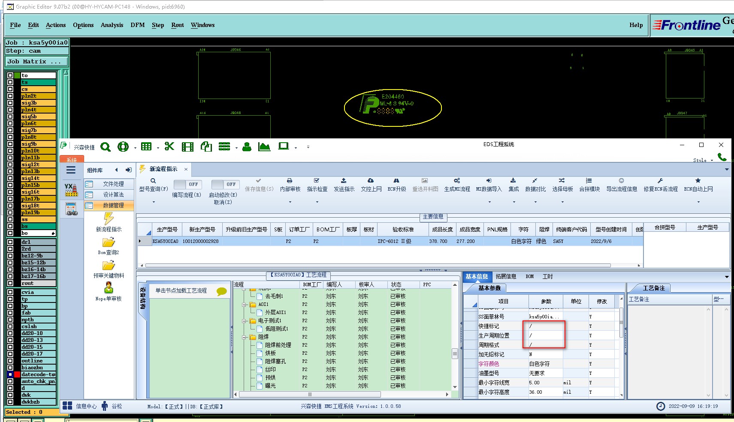Click 合拼模块 list icon
This screenshot has width=734, height=422.
pos(589,181)
